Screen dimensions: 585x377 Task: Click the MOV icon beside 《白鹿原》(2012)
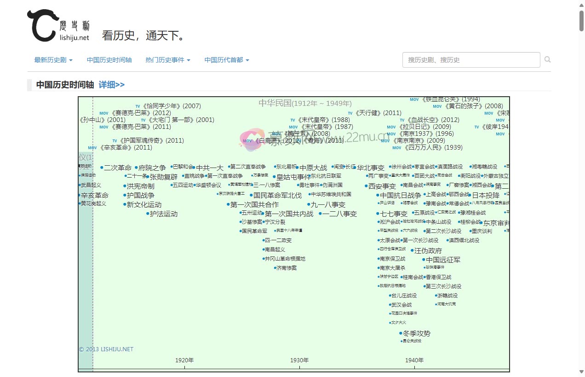pyautogui.click(x=247, y=141)
